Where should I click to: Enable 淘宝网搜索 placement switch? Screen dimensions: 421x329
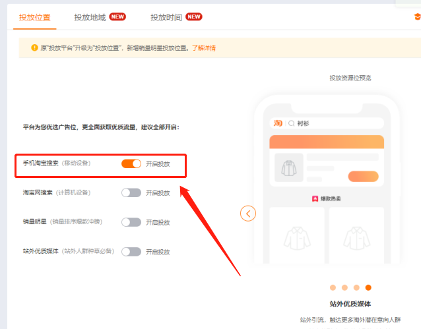(x=131, y=193)
